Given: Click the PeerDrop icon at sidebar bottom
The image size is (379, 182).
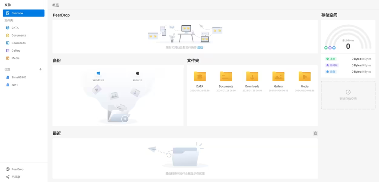Looking at the screenshot, I should click(7, 169).
